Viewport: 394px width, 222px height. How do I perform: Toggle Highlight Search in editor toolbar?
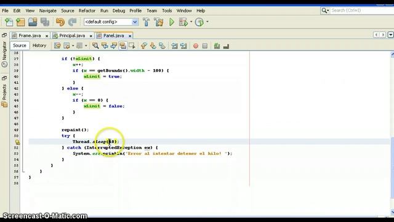pyautogui.click(x=123, y=46)
